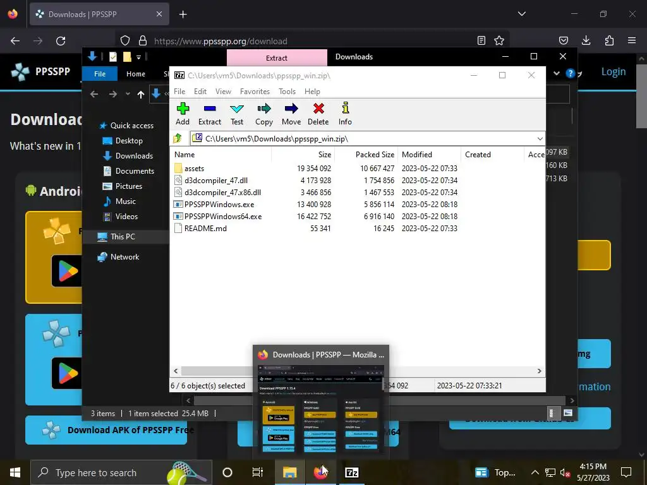Click the Copy icon in 7-Zip toolbar
Screen dimensions: 647x485
[264, 109]
